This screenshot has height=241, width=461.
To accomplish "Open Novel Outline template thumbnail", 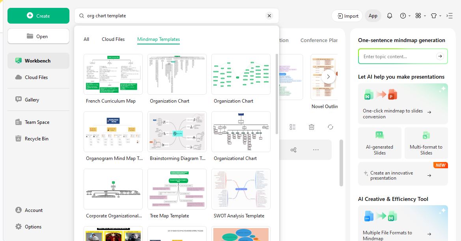I will (x=324, y=77).
